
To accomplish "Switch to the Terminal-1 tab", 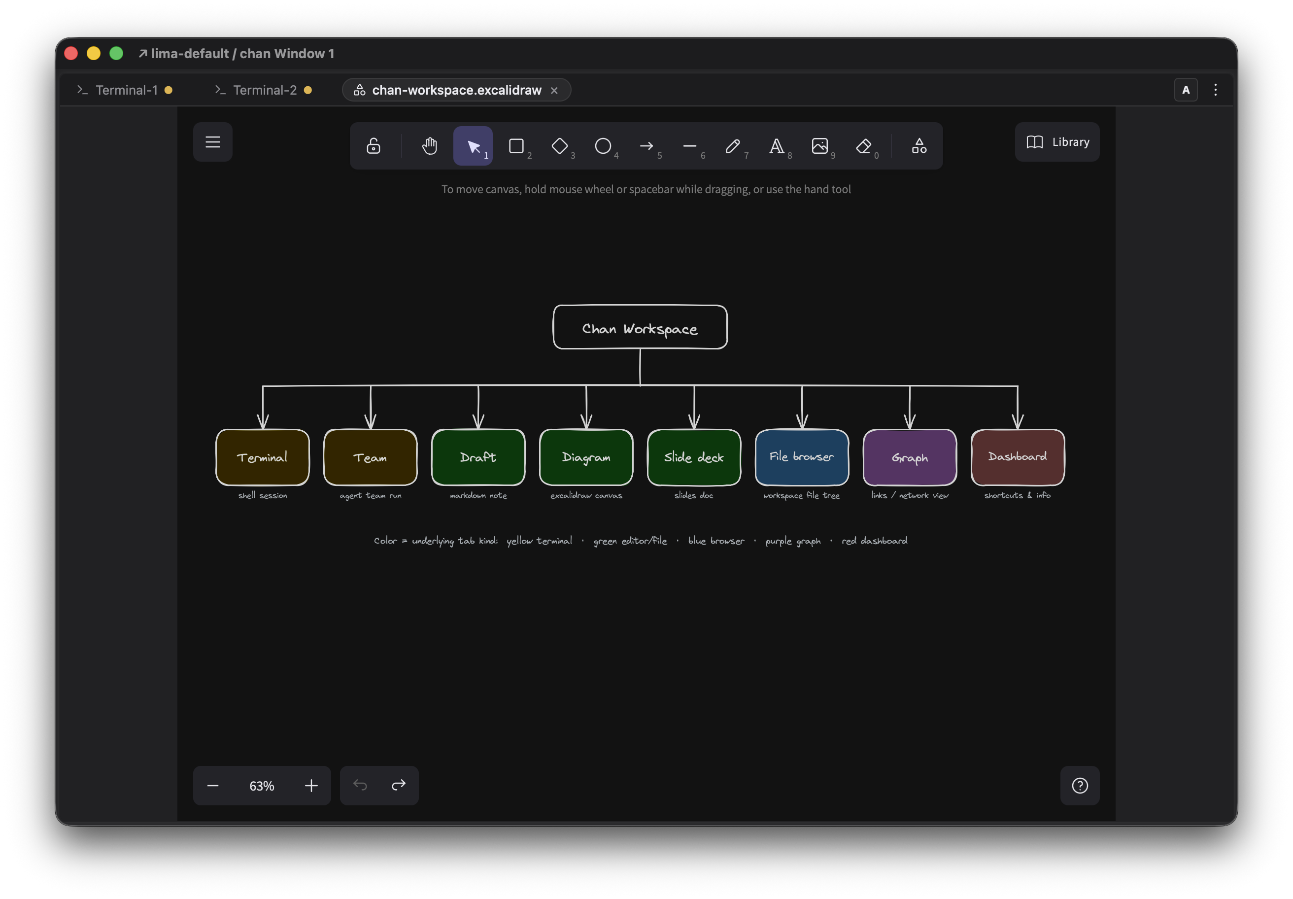I will pos(125,90).
